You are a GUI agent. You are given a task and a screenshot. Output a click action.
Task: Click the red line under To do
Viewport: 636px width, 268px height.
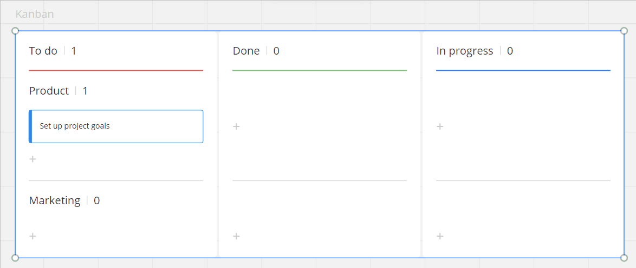tap(116, 70)
